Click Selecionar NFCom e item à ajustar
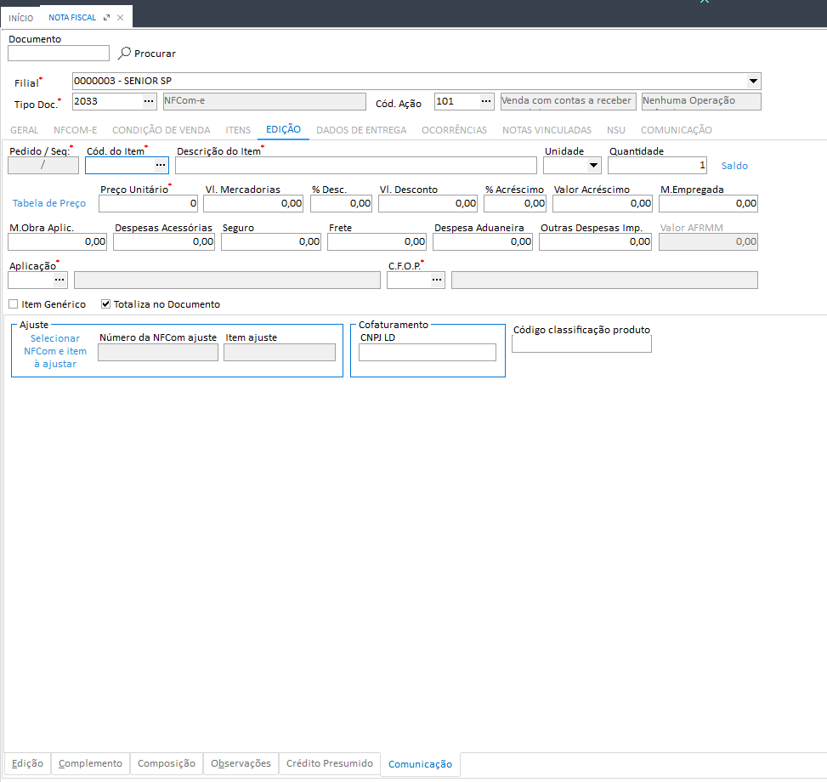 click(x=55, y=351)
